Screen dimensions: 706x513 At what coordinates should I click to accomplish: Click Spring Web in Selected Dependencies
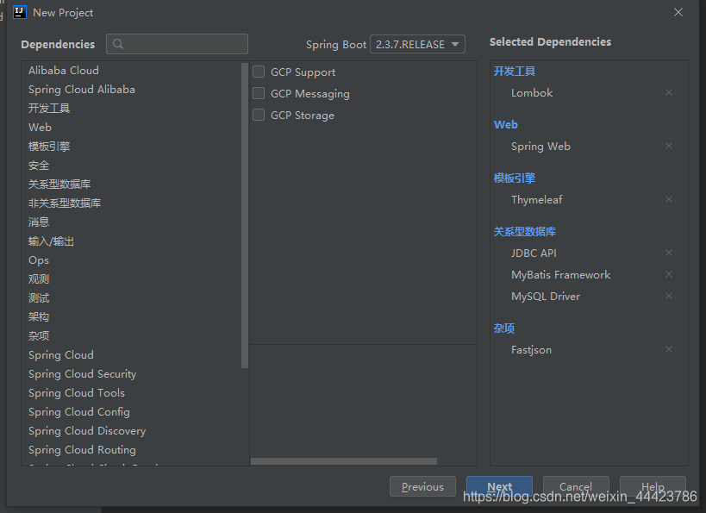(x=540, y=147)
